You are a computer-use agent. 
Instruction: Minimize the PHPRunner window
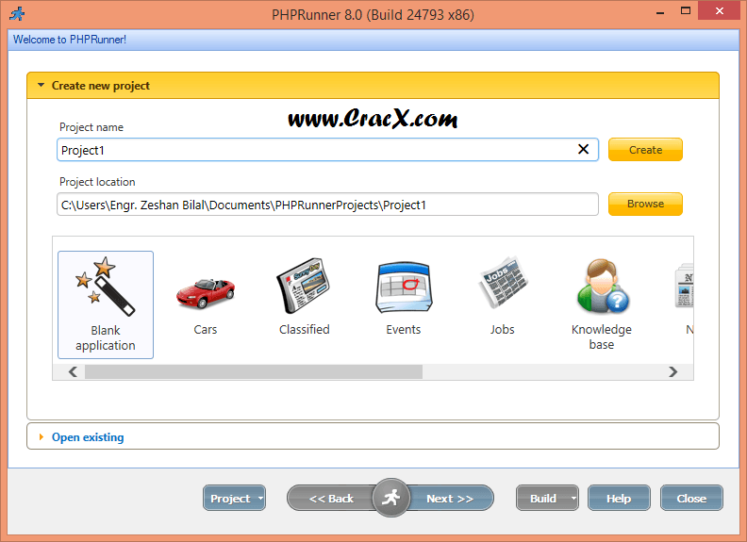coord(660,13)
